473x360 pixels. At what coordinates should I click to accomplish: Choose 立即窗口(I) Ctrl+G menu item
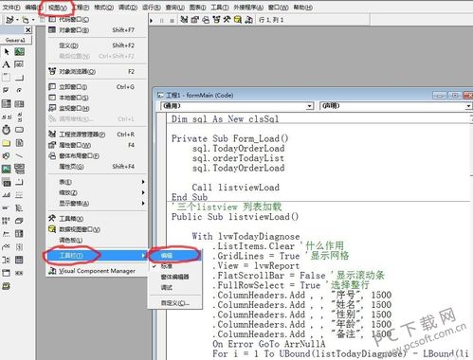click(97, 87)
